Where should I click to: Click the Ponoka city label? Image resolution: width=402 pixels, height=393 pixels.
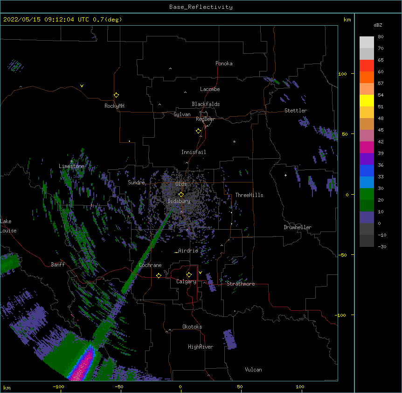(x=224, y=63)
